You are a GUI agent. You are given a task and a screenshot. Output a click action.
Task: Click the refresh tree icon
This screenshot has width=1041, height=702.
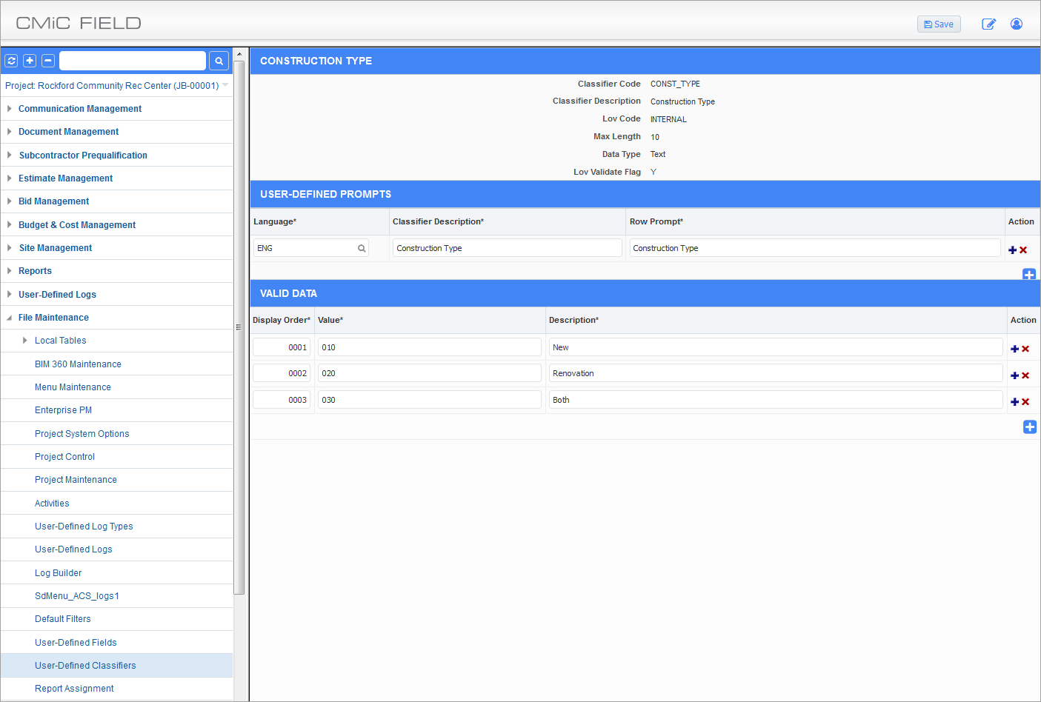11,61
